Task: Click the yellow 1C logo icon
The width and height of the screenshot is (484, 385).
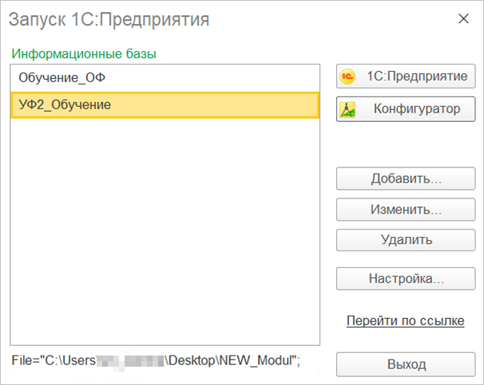Action: tap(347, 77)
